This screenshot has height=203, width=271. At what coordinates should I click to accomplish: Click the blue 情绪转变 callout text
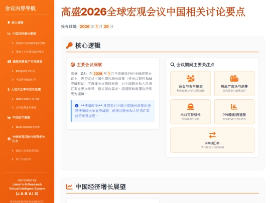pyautogui.click(x=113, y=111)
